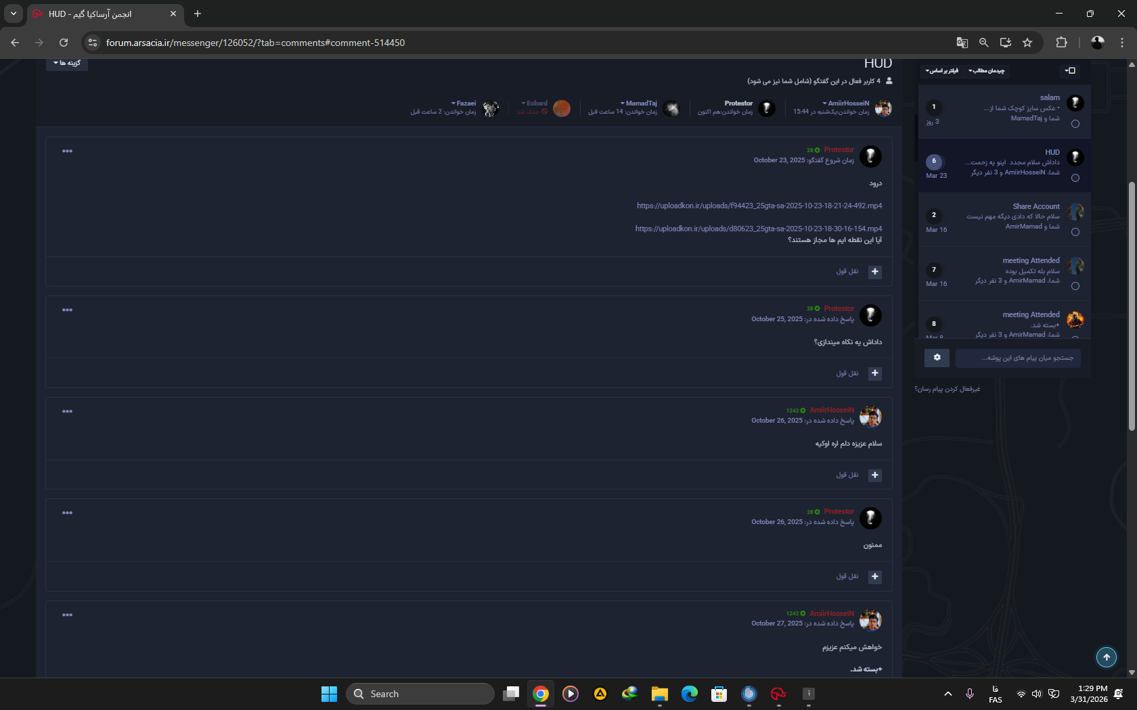
Task: Click October 23, 2025 post date
Action: [x=779, y=160]
